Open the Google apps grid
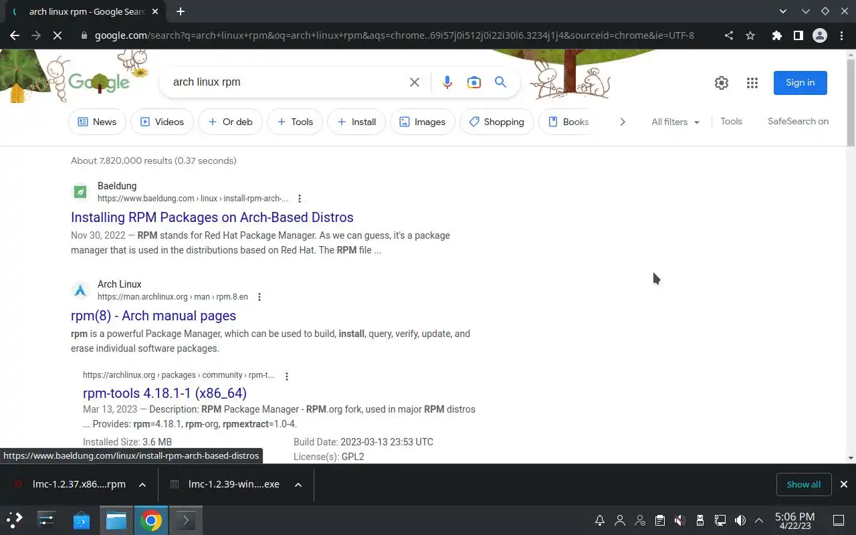 752,83
